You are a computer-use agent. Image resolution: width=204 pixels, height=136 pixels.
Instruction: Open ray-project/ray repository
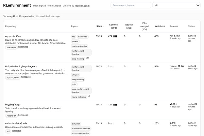pyautogui.click(x=13, y=36)
